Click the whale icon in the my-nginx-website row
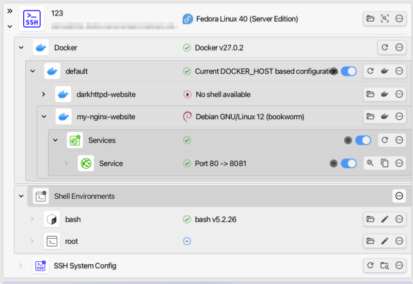The image size is (413, 284). point(385,117)
